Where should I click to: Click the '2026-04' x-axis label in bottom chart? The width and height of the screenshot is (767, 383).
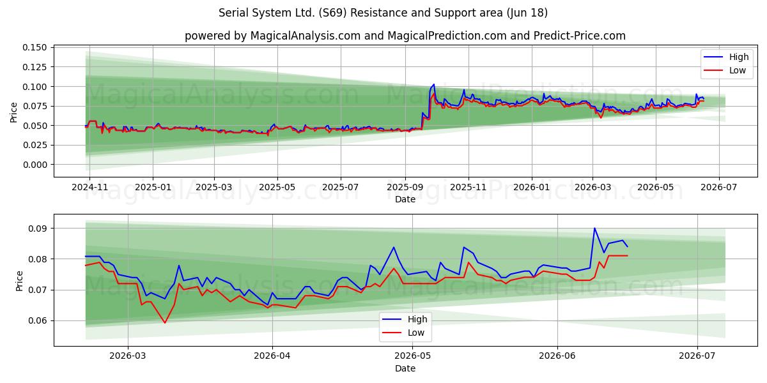pos(272,357)
